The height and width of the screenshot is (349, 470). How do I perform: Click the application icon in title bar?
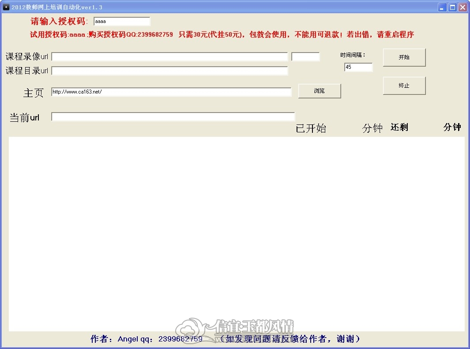coord(6,7)
